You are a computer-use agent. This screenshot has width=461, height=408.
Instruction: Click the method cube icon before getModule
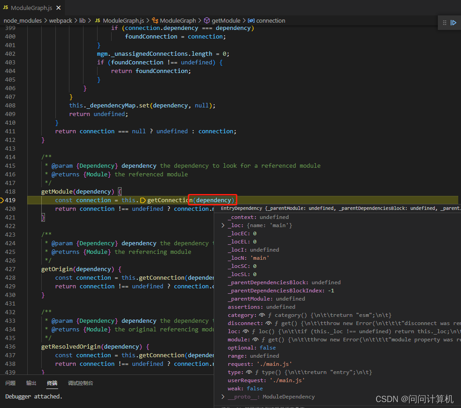(x=207, y=20)
